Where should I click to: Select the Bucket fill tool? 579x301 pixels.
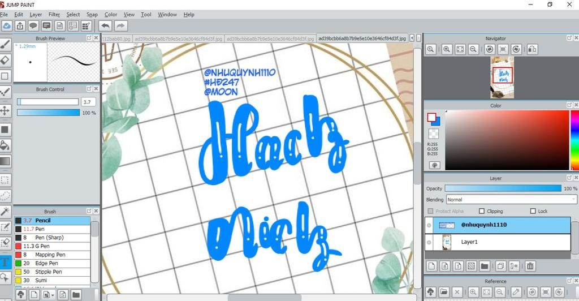coord(5,145)
